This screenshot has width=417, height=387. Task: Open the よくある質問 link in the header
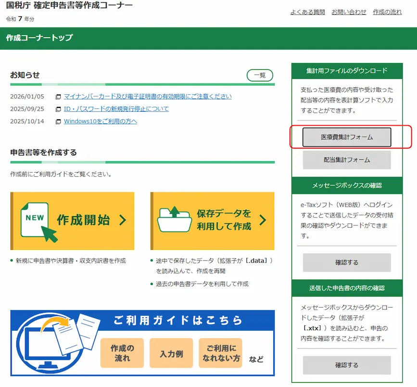[307, 12]
